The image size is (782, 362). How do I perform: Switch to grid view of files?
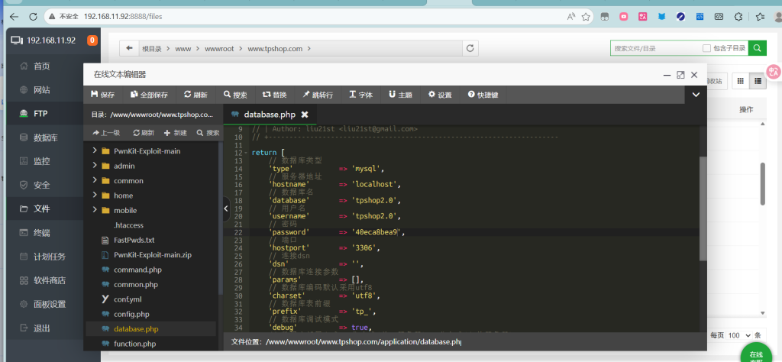pos(740,80)
